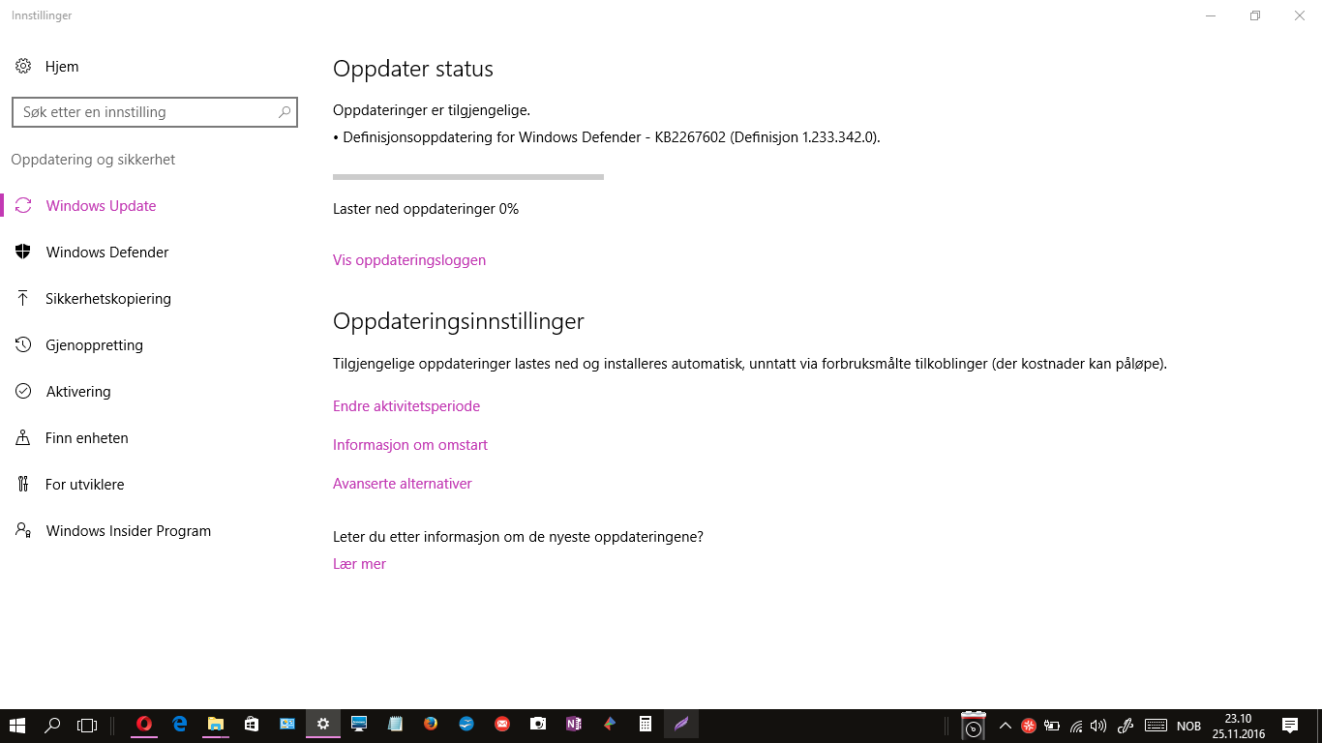
Task: Click the Finn enheten person-locator icon
Action: point(23,438)
